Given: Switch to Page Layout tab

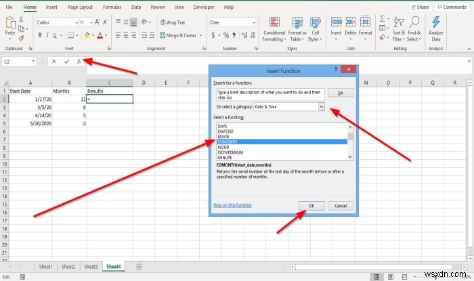Looking at the screenshot, I should [80, 7].
